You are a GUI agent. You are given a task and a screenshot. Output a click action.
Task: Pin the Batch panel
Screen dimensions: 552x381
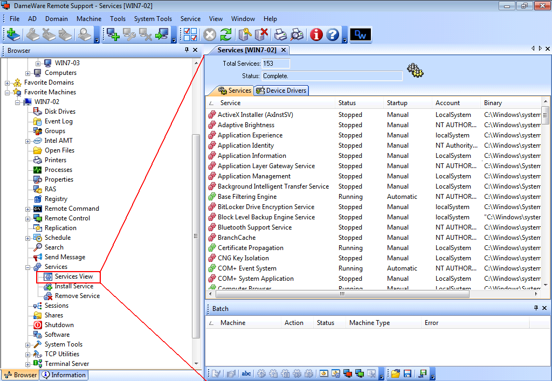[x=536, y=308]
